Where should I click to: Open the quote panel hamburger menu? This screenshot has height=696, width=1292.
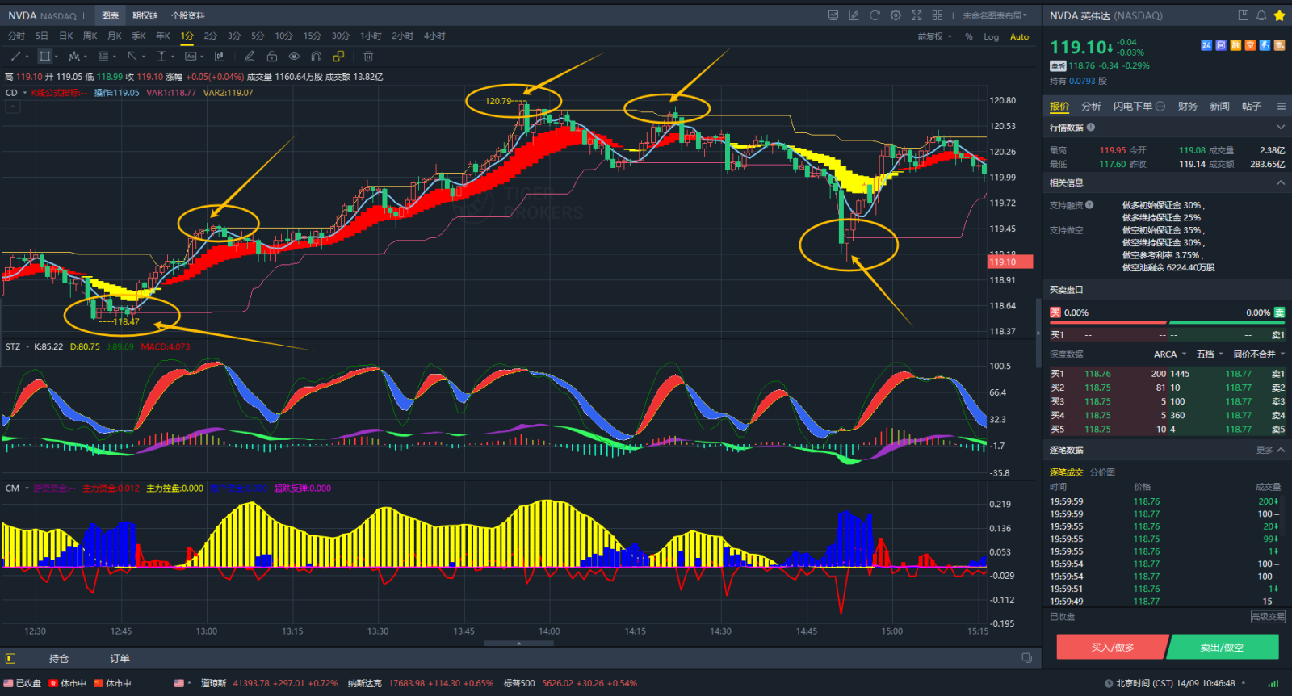coord(1281,107)
